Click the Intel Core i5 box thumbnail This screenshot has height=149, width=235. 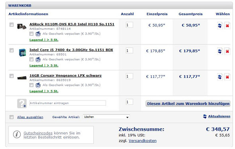pos(22,52)
